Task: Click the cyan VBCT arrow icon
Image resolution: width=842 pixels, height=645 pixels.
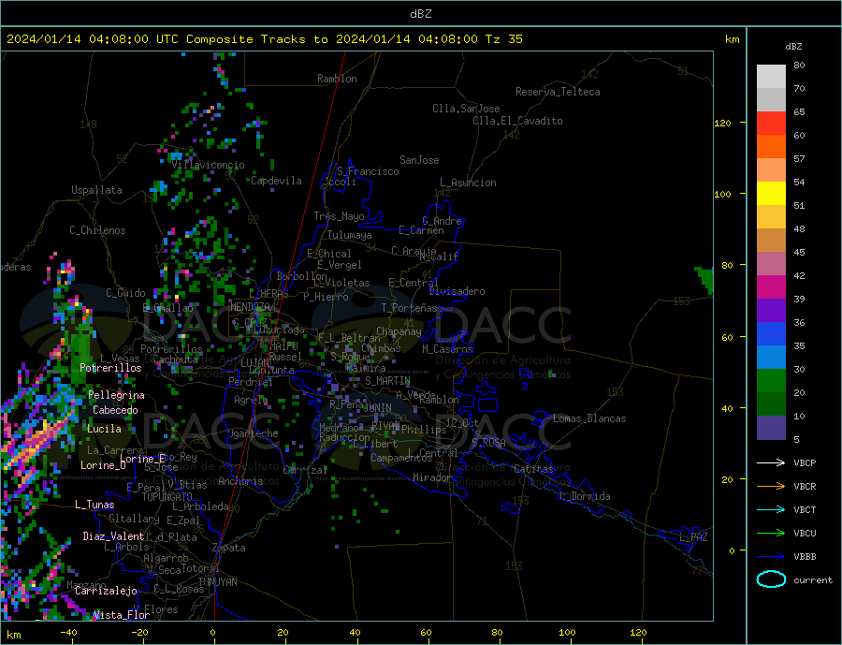Action: coord(771,509)
